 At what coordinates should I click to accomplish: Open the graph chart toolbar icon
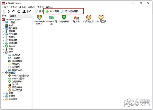(29, 11)
